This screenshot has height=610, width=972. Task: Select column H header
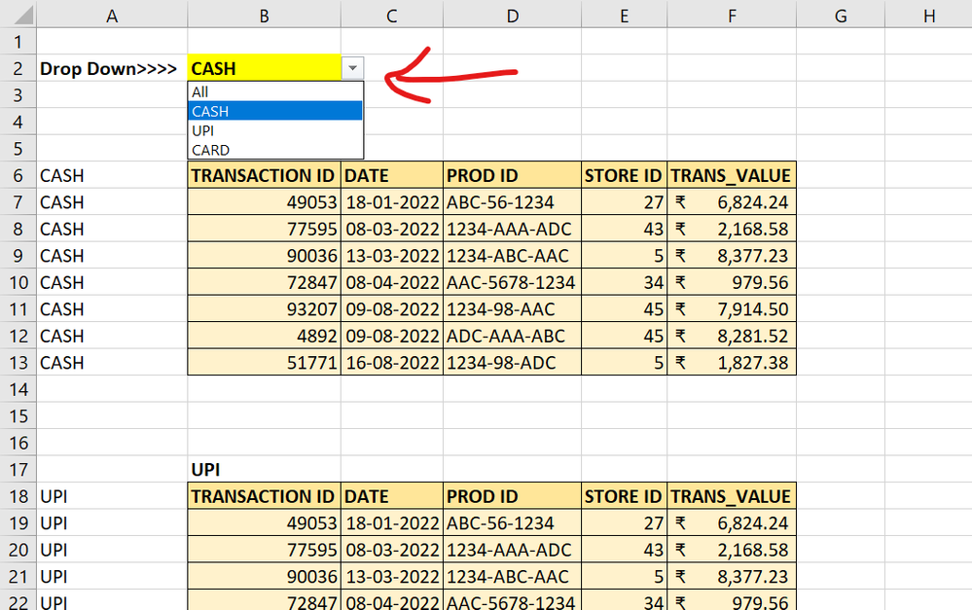928,15
